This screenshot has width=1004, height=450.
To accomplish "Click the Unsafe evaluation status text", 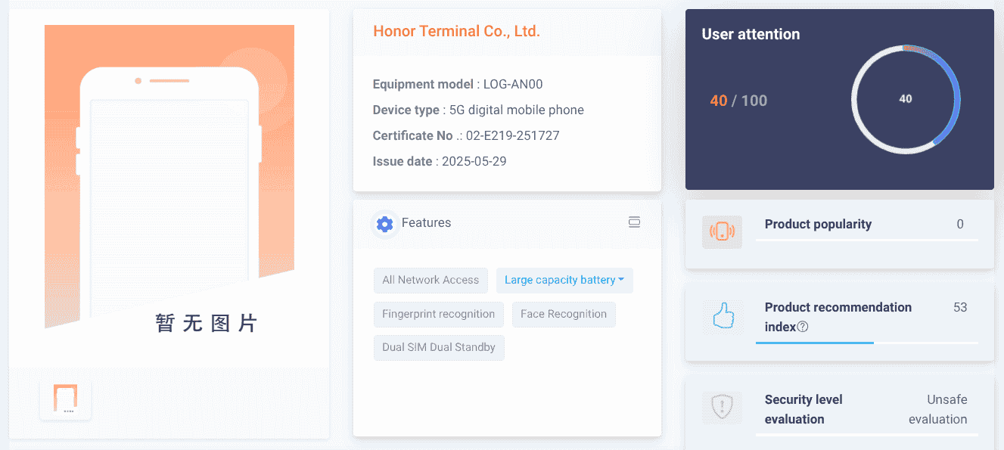I will coord(937,409).
